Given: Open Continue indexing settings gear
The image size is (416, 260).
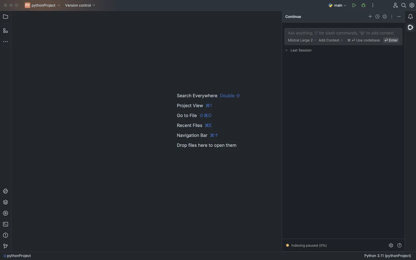Looking at the screenshot, I should click(391, 245).
